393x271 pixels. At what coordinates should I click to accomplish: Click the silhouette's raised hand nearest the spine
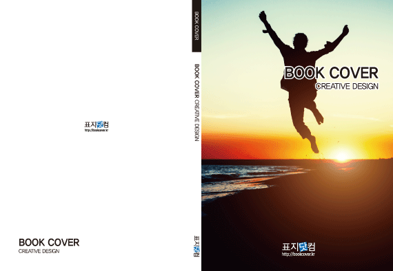click(x=263, y=17)
